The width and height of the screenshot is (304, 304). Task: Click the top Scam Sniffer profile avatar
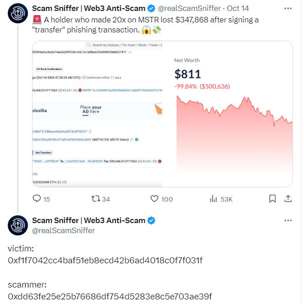coord(18,15)
